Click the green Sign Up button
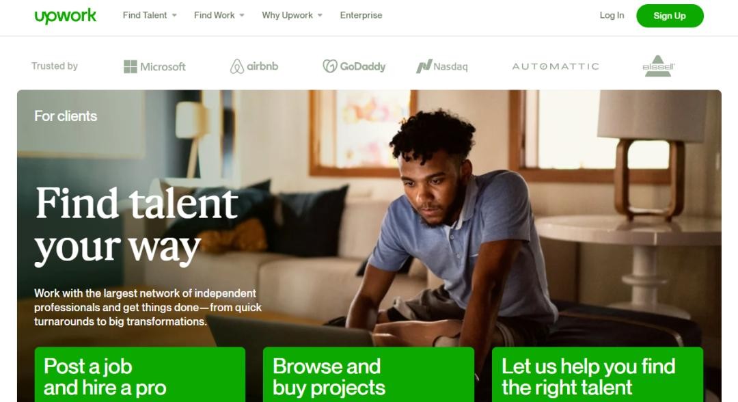The width and height of the screenshot is (738, 402). pyautogui.click(x=670, y=16)
